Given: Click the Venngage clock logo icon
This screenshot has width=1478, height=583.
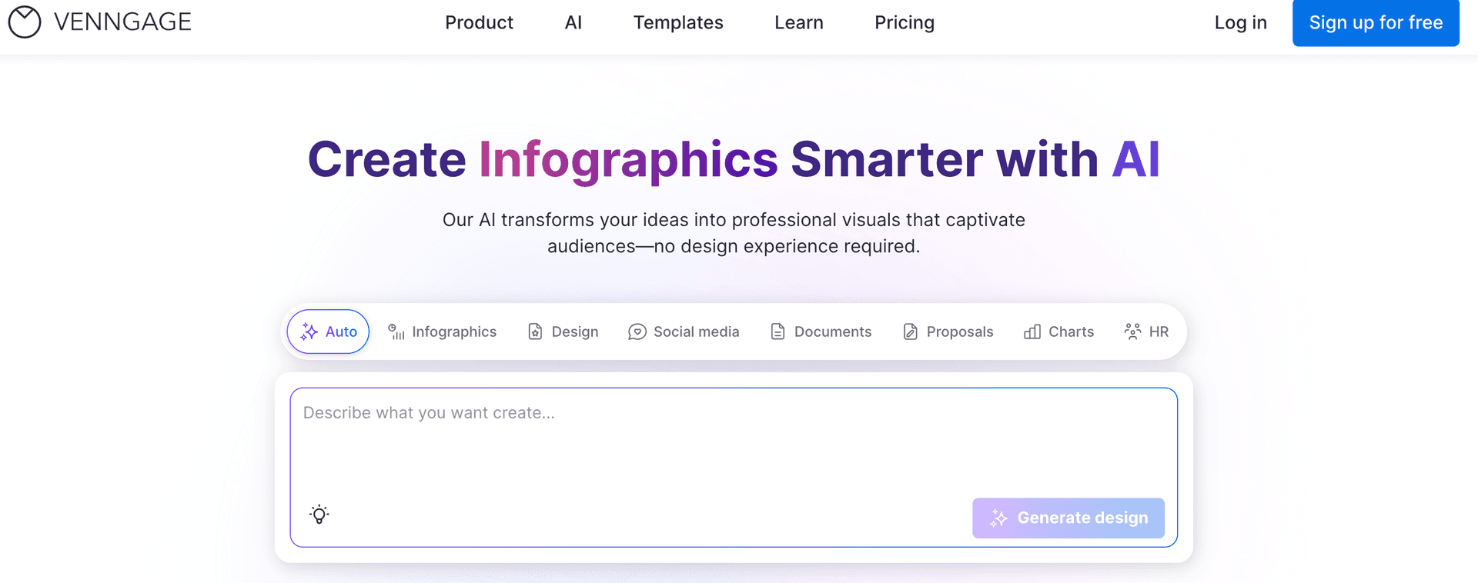Looking at the screenshot, I should (x=25, y=22).
